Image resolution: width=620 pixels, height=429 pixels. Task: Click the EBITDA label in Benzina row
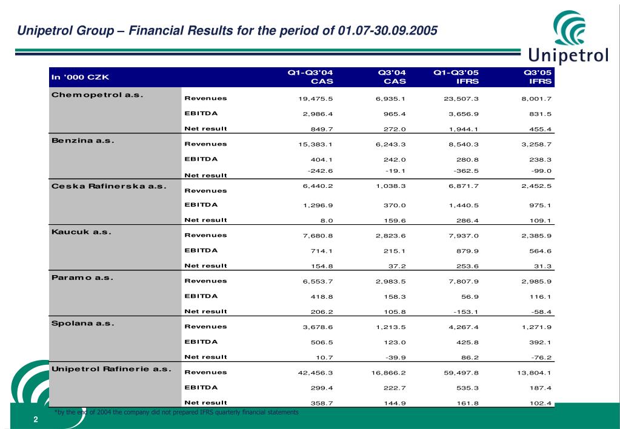click(201, 159)
